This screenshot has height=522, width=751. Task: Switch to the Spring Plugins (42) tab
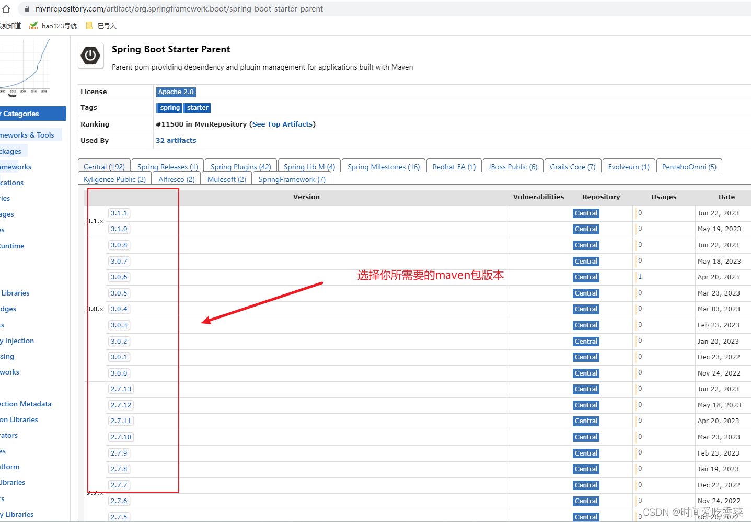pos(240,167)
